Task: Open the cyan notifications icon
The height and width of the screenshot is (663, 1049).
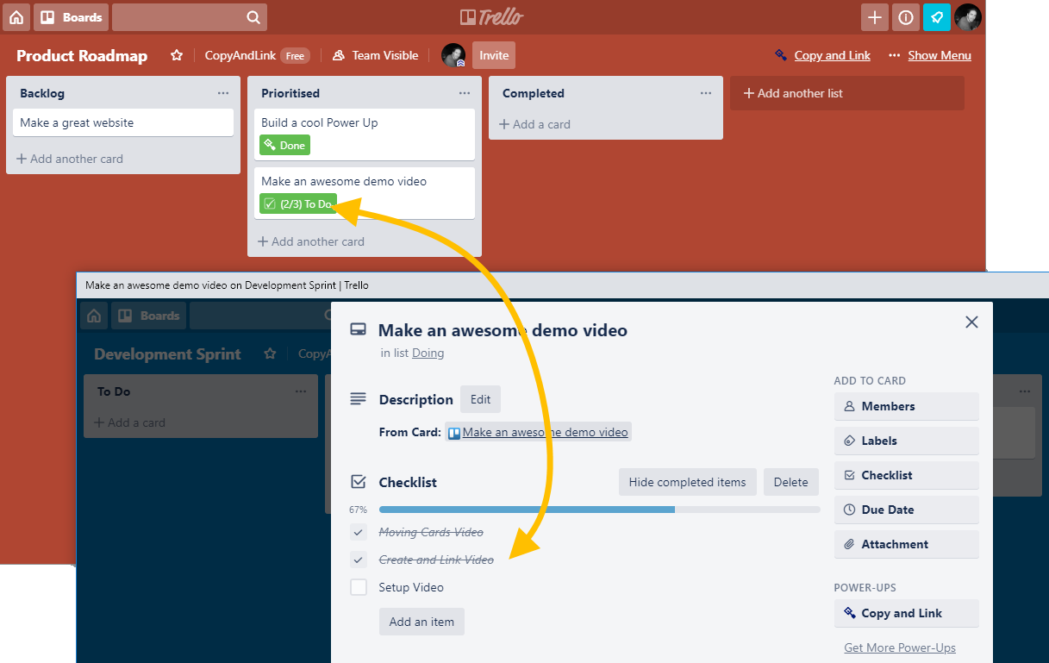Action: [x=937, y=17]
